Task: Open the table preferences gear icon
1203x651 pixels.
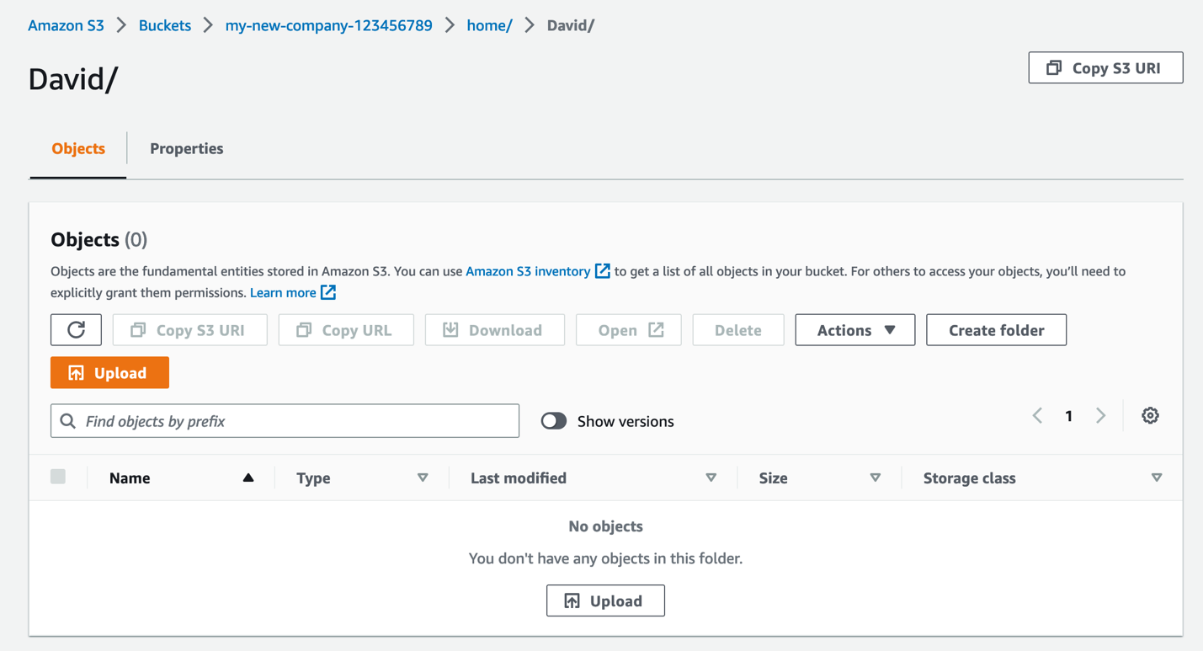Action: (1150, 415)
